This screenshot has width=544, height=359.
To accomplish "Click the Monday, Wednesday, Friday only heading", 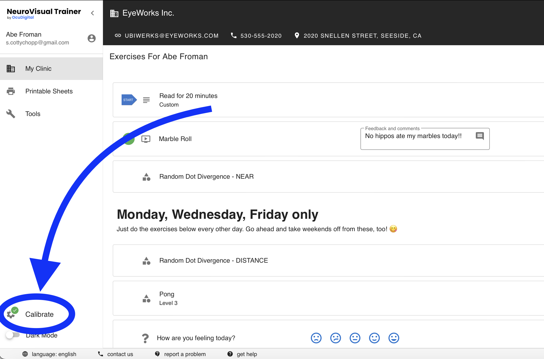I will pyautogui.click(x=218, y=214).
